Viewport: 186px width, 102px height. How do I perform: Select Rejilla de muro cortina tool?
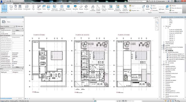[x=62, y=8]
